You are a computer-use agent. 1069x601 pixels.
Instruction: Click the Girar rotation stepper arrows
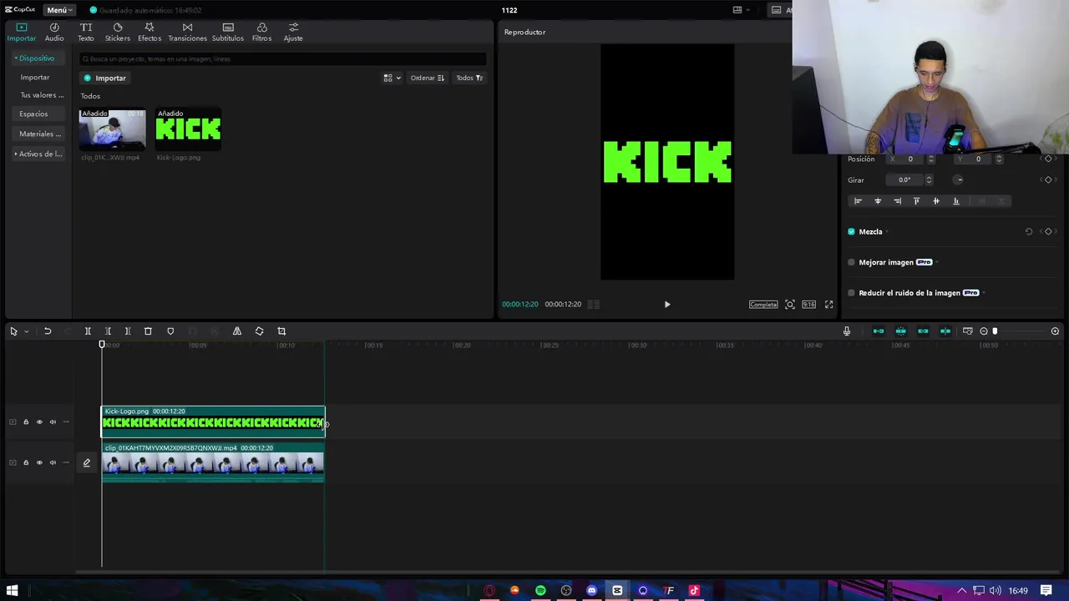929,179
